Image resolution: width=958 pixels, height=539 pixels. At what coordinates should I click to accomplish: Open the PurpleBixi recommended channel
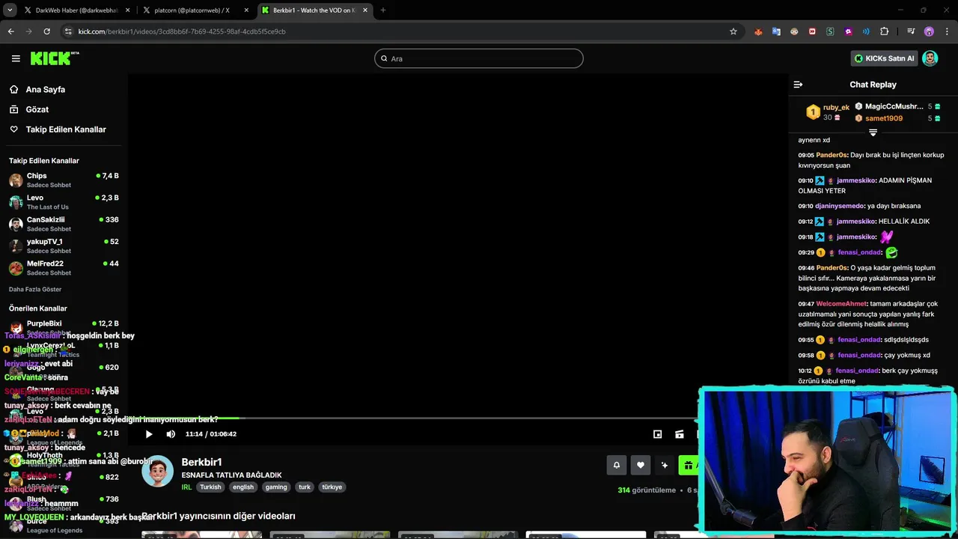point(64,326)
